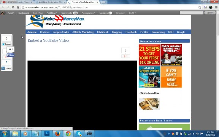Screen dimensions: 219x137
Task: Expand the Add New dropdown
Action: click(x=52, y=13)
